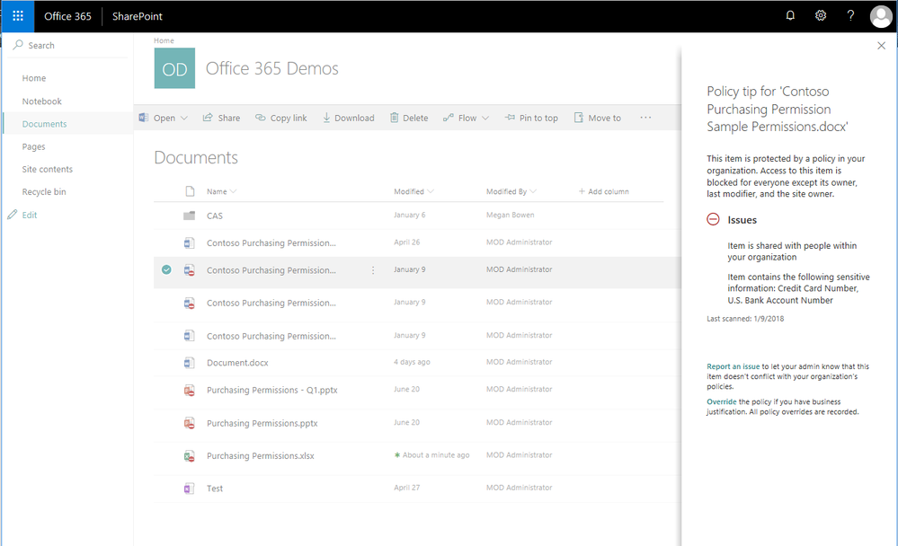The image size is (898, 546).
Task: Open Site contents in the left navigation
Action: 47,169
